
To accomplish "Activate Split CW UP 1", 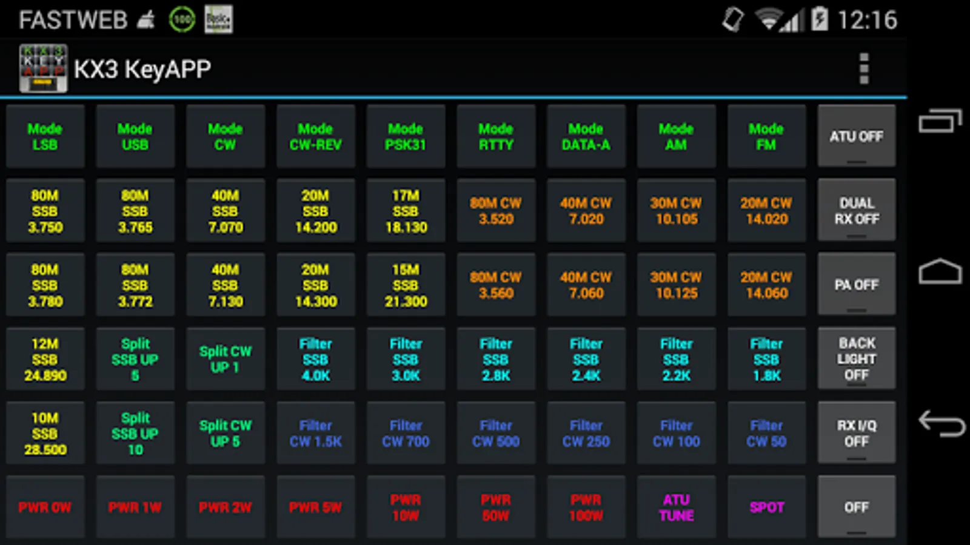I will [x=226, y=359].
